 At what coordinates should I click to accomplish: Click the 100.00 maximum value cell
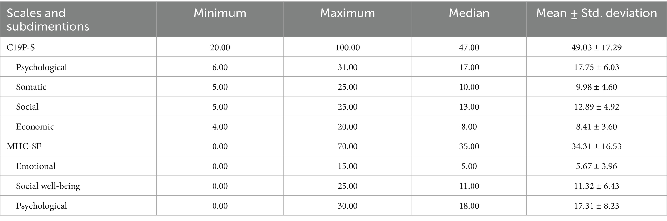tap(347, 47)
